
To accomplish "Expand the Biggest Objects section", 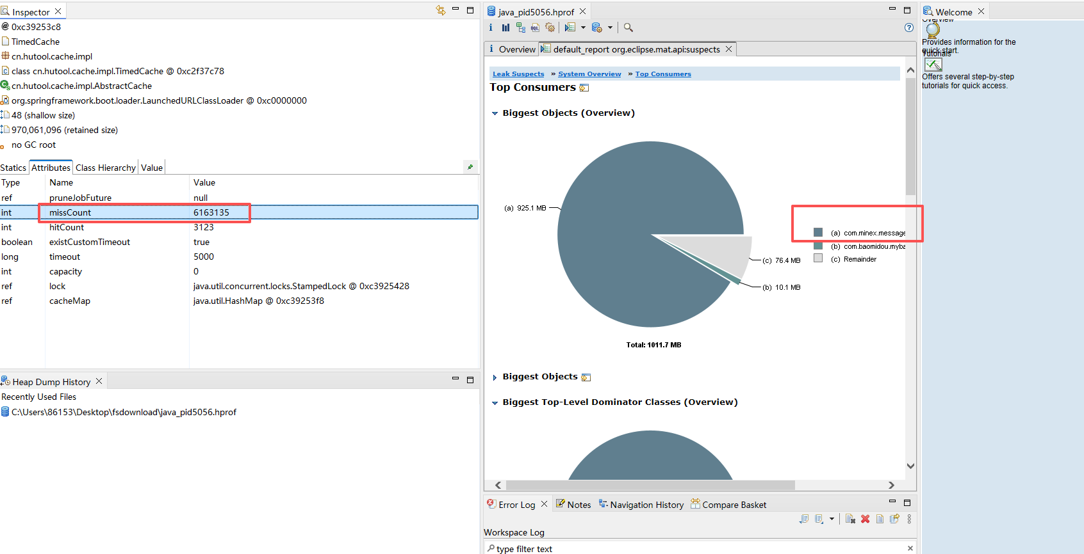I will 495,377.
